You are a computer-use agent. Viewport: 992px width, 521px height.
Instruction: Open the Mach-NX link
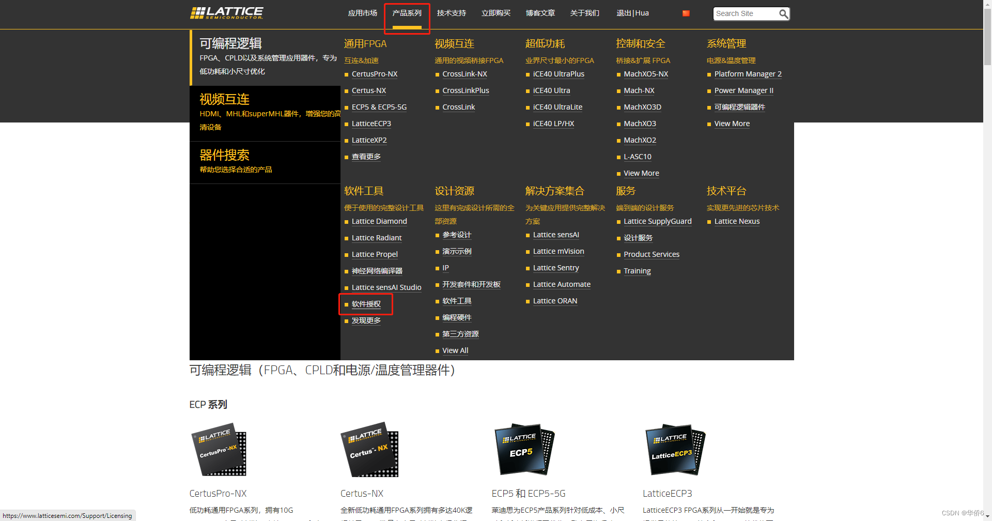tap(639, 91)
